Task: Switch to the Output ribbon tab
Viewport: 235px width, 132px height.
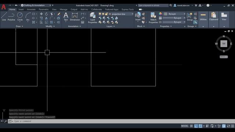Action: 74,10
